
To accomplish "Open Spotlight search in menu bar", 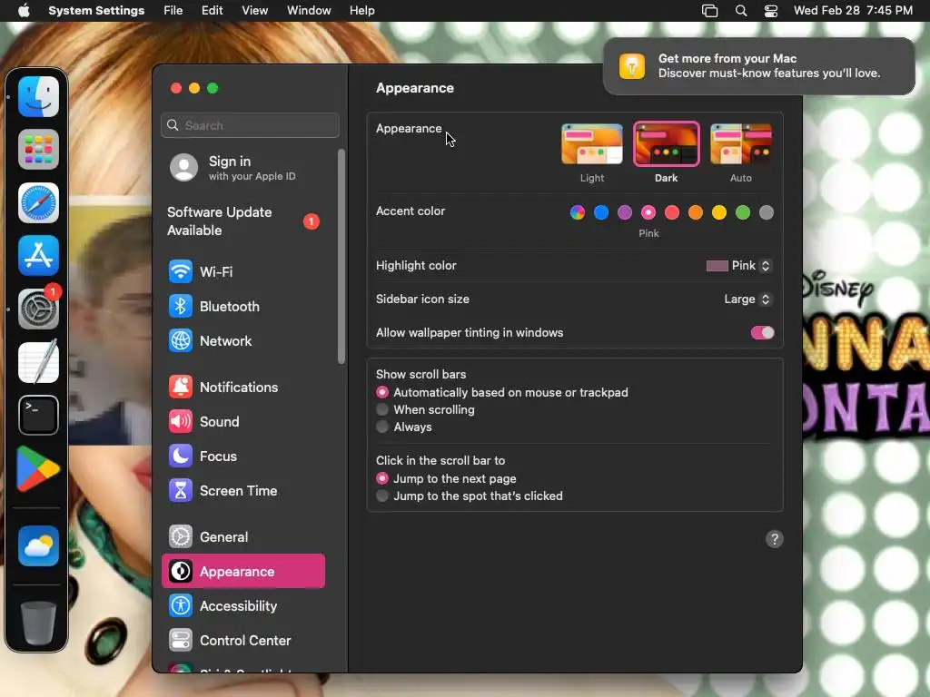I will pyautogui.click(x=741, y=11).
